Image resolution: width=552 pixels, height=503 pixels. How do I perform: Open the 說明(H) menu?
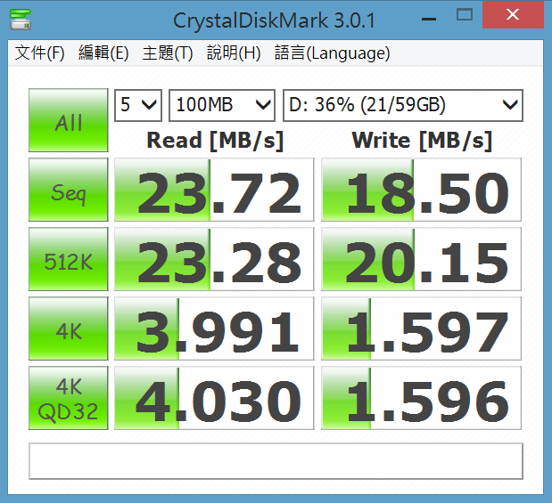(234, 53)
